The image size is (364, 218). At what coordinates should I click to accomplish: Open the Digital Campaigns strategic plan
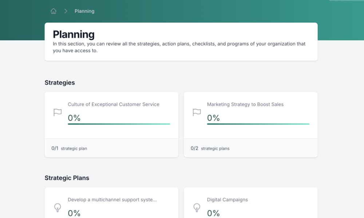point(227,200)
